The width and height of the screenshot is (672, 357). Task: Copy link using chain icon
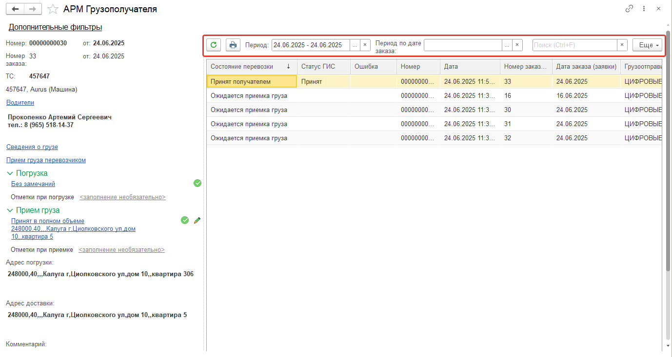[629, 9]
